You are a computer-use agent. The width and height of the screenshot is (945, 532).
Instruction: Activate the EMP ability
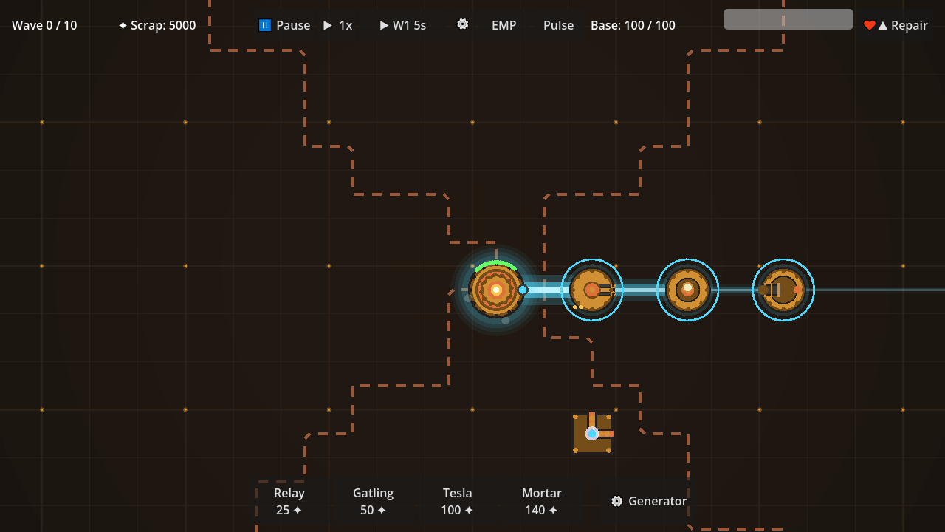[x=504, y=25]
